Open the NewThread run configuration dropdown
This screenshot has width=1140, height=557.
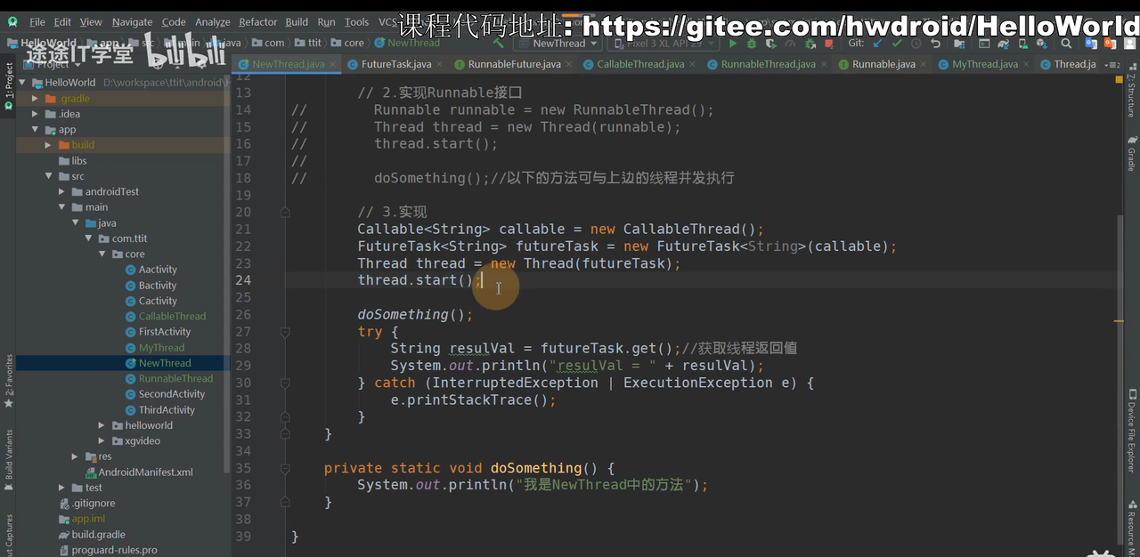click(558, 43)
